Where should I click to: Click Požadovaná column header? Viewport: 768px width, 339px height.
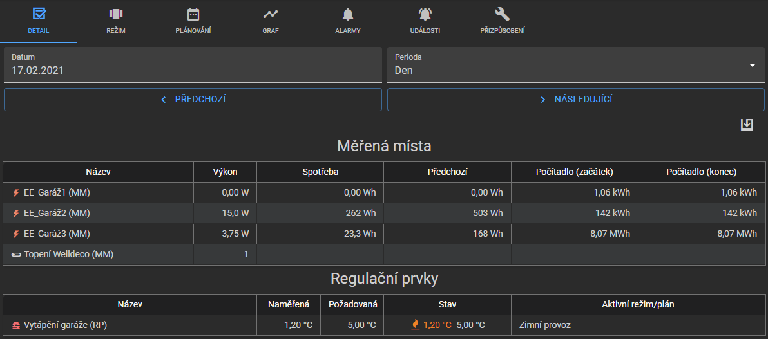(352, 304)
